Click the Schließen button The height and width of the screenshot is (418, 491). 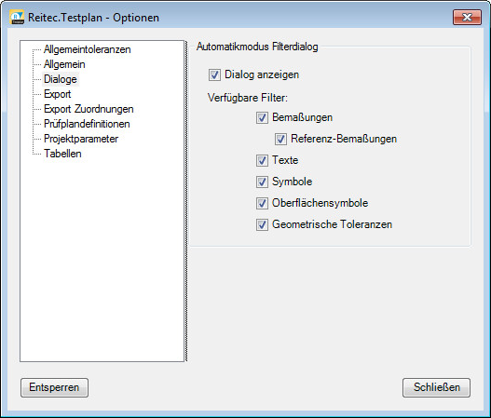436,387
